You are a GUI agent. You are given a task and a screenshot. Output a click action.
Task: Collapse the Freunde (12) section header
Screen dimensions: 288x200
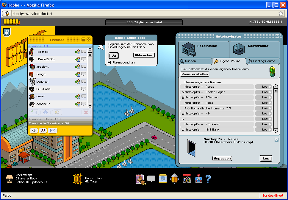click(x=60, y=46)
